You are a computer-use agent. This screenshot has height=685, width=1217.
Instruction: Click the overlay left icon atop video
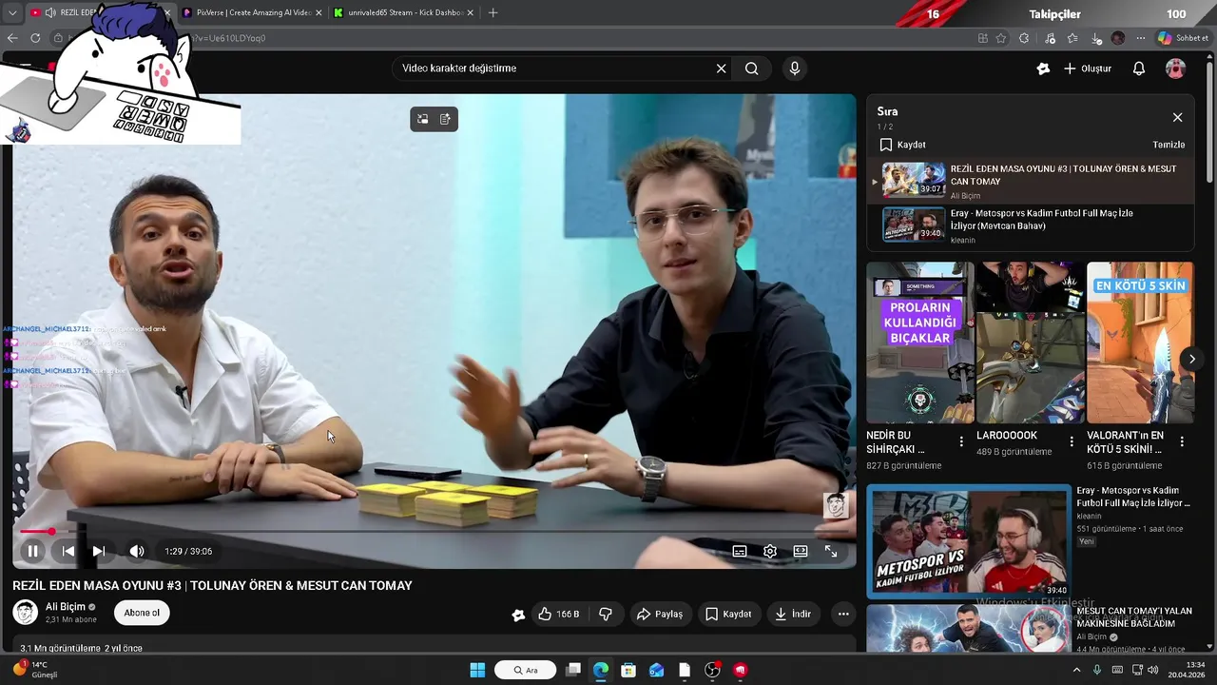[423, 119]
